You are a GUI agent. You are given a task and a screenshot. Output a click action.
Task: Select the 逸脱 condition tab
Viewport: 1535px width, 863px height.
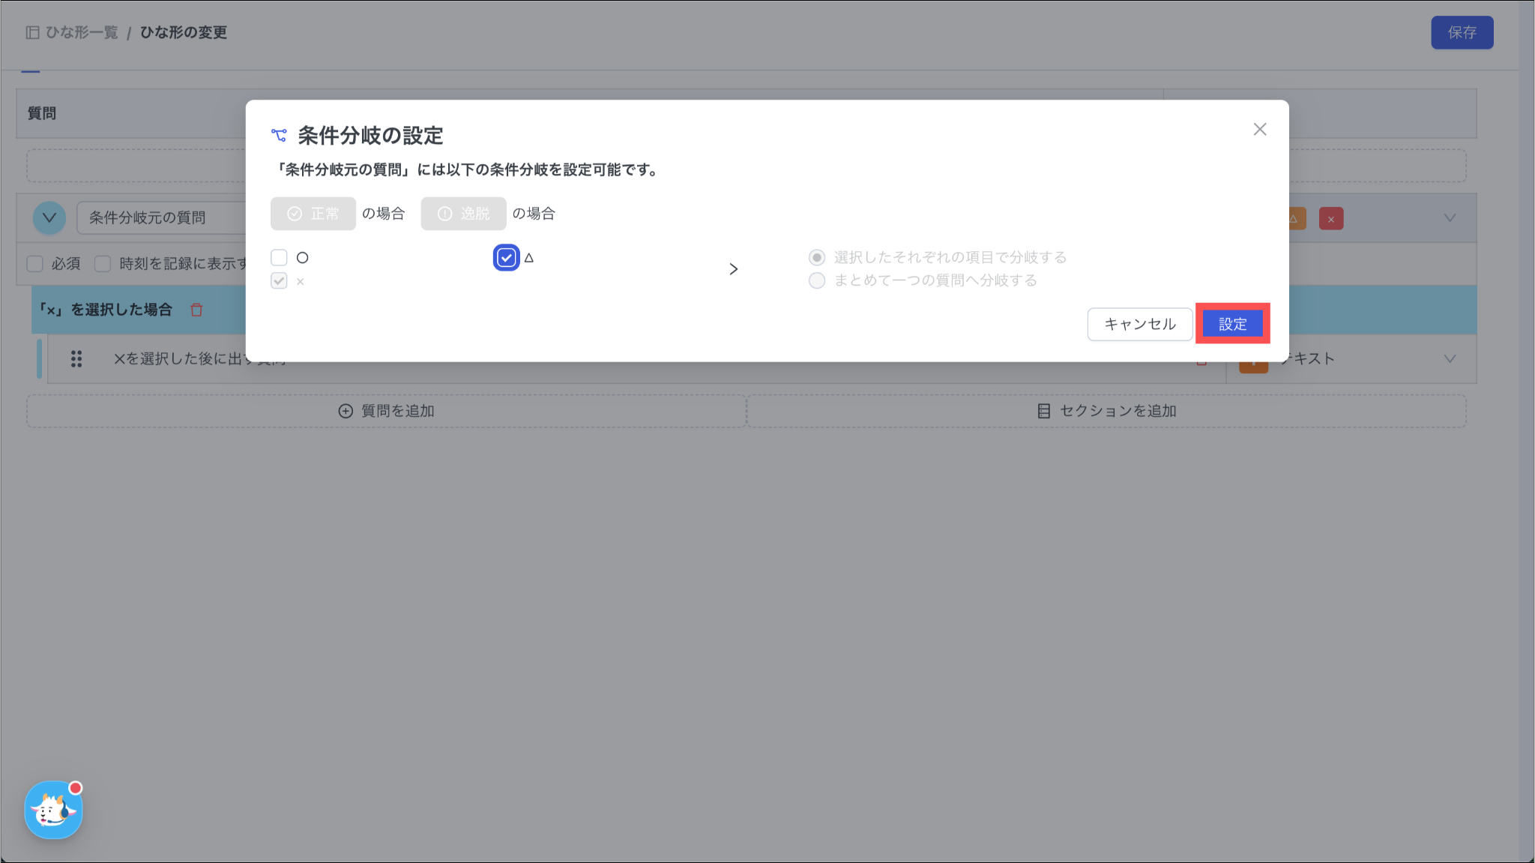tap(463, 214)
